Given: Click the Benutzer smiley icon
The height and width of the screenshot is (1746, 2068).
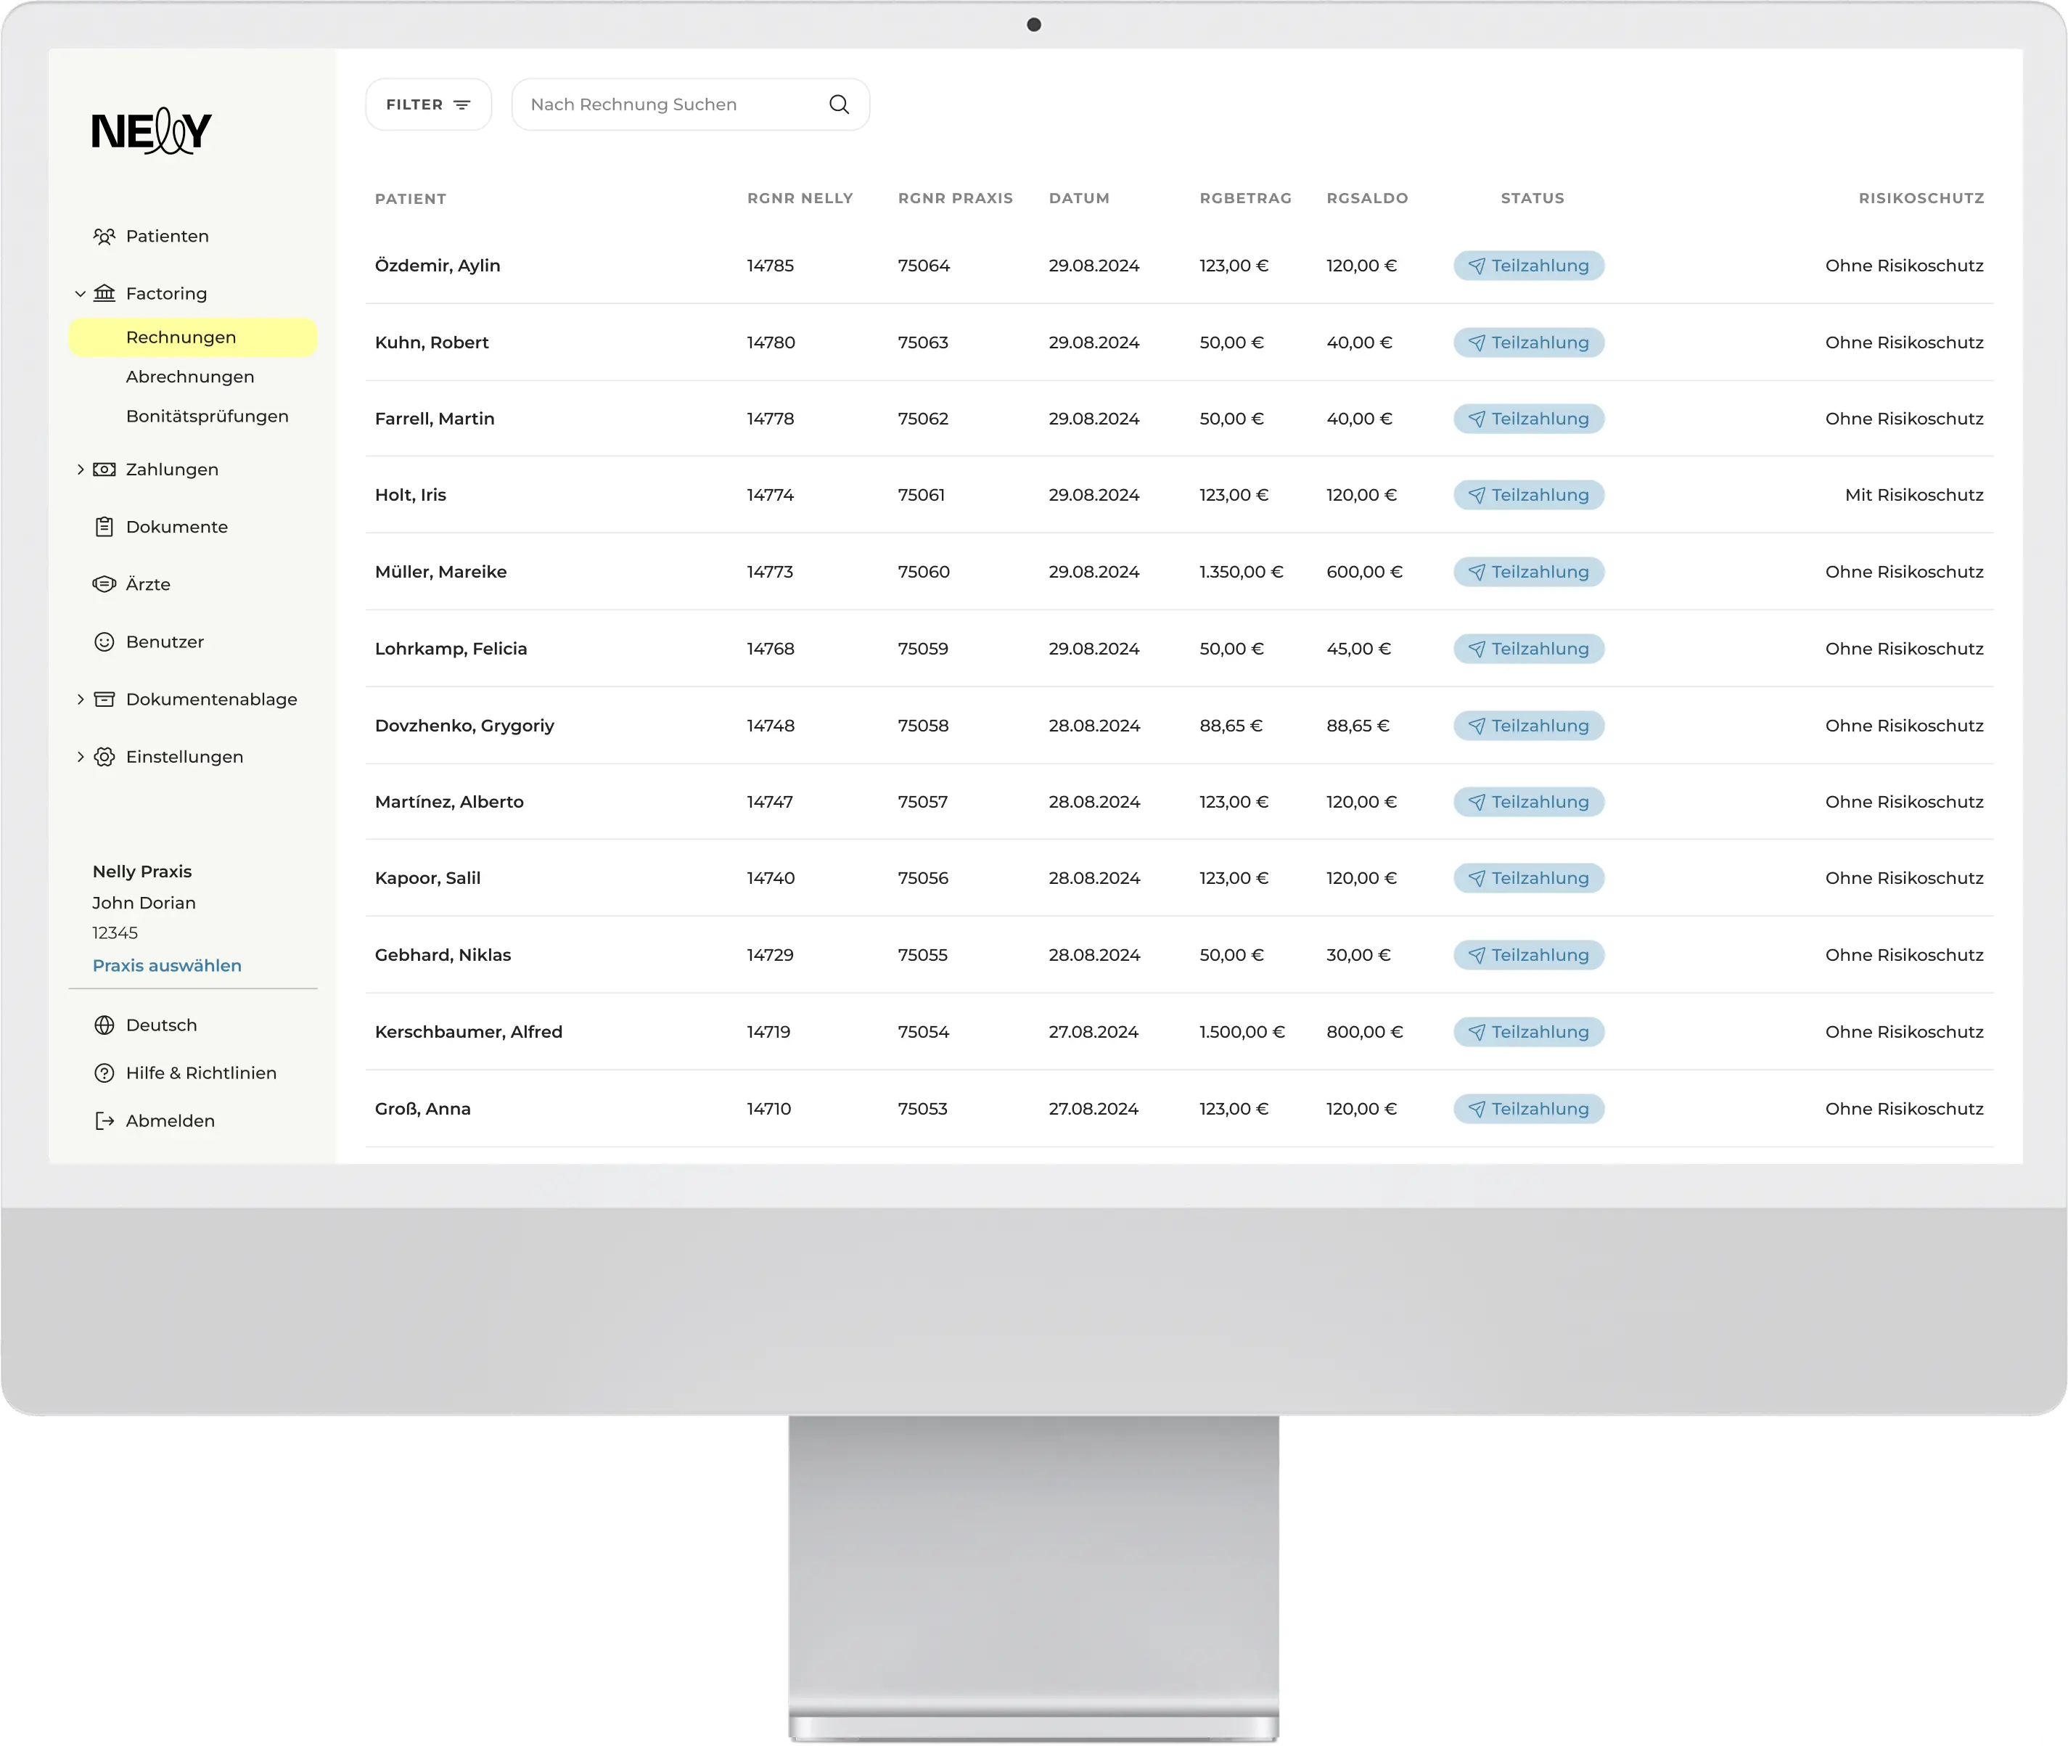Looking at the screenshot, I should 104,642.
